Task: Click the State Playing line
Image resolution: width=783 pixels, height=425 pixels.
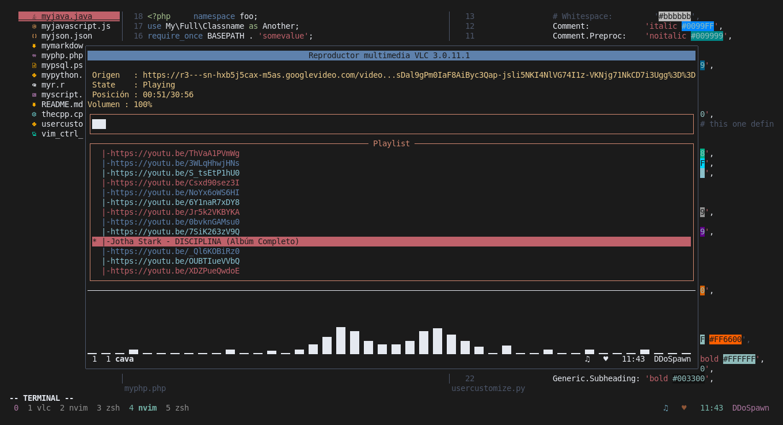Action: [134, 85]
